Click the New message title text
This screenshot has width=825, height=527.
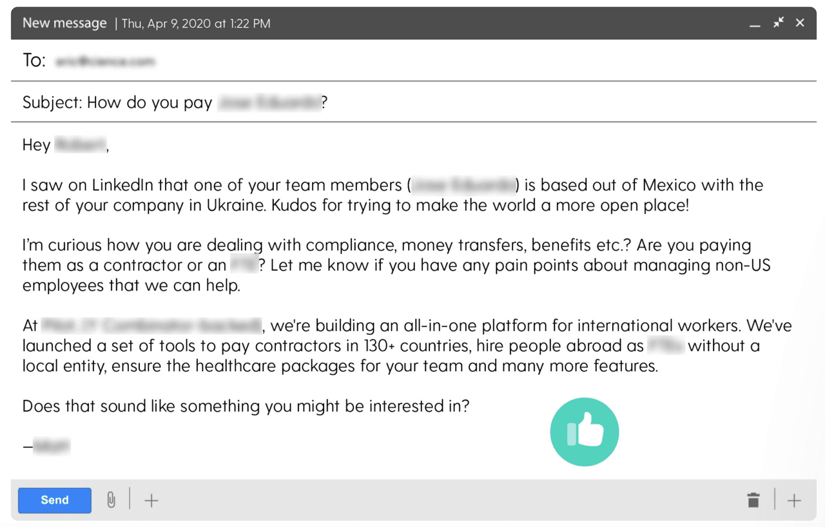click(64, 23)
